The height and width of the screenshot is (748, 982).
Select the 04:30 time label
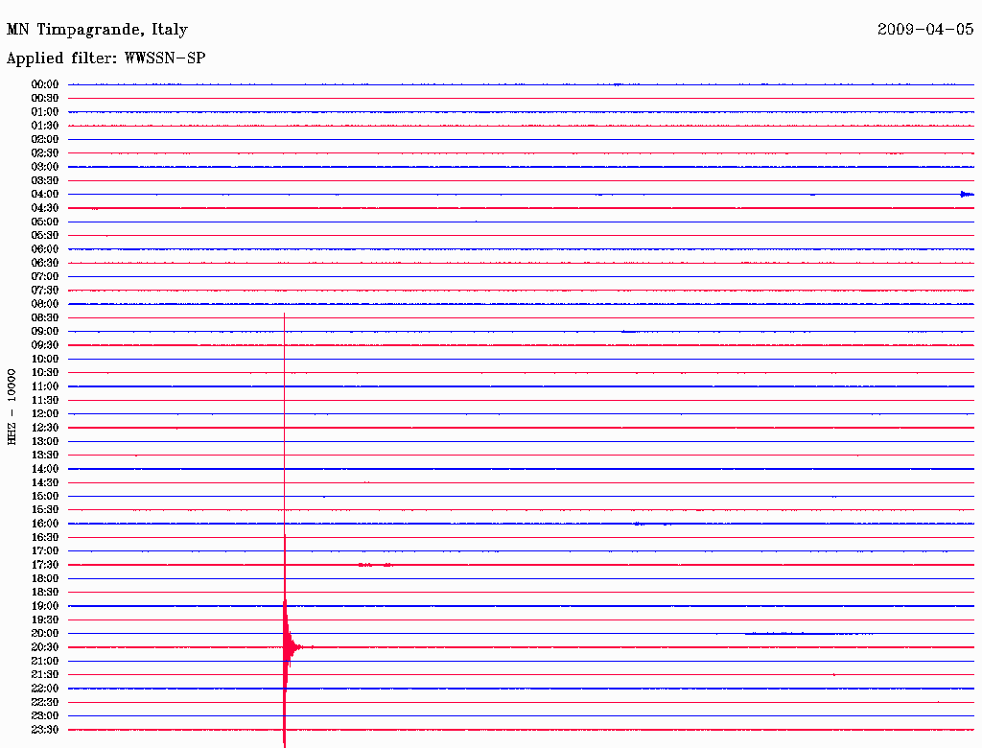[45, 208]
